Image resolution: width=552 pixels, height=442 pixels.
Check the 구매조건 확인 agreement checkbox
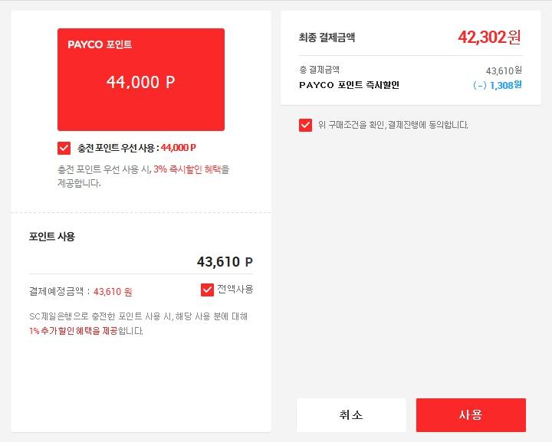click(x=305, y=125)
